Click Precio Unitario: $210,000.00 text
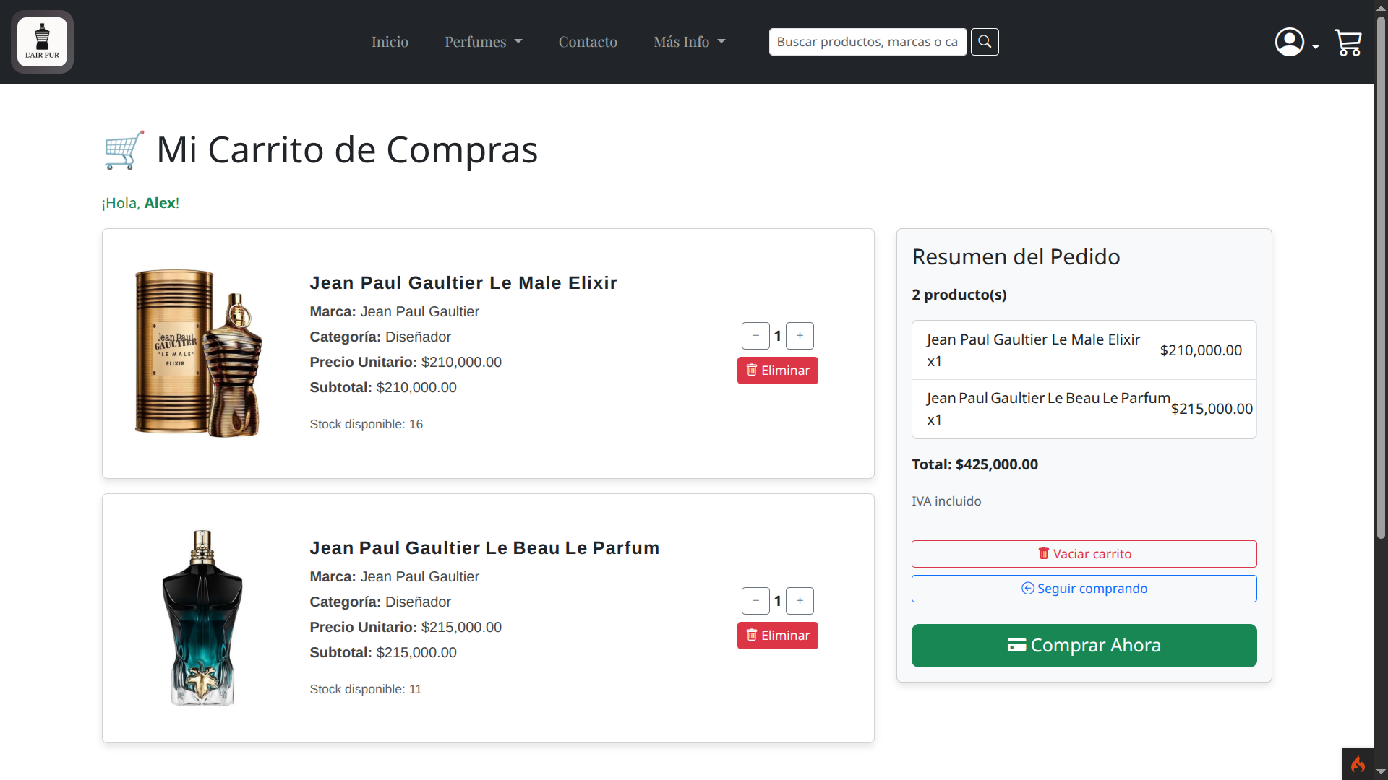1388x780 pixels. point(406,362)
